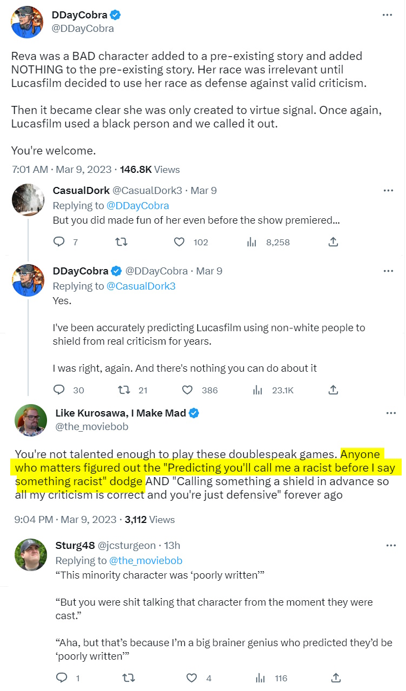Viewport: 406px width, 691px height.
Task: Retweet CasualDork's reply
Action: click(x=122, y=242)
